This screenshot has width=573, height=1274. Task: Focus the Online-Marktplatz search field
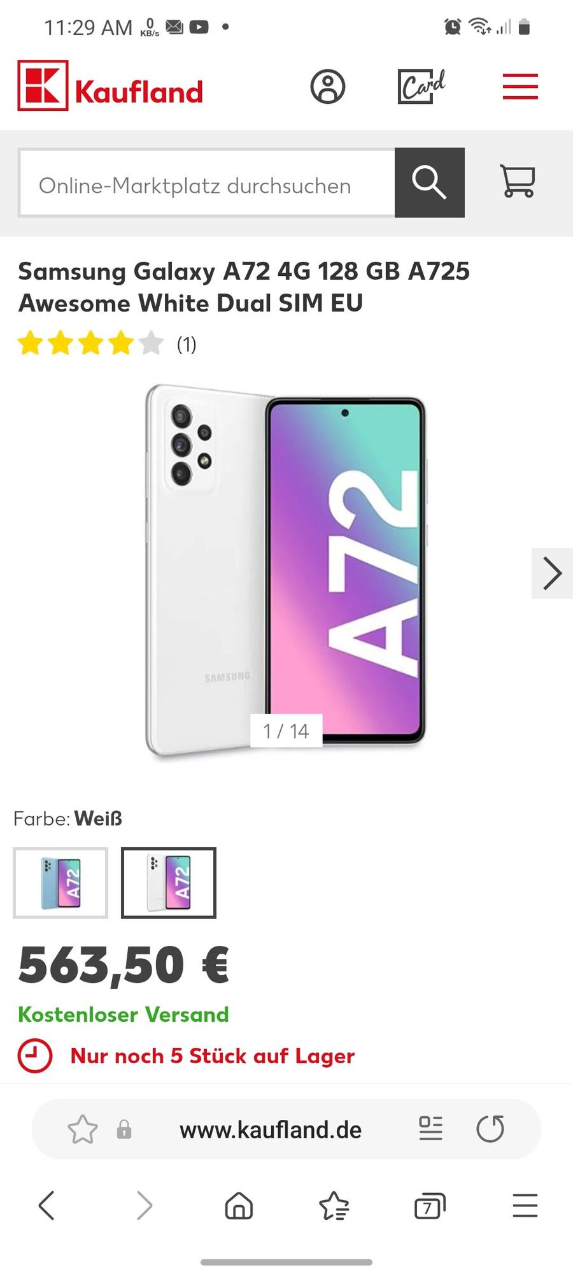click(x=207, y=183)
